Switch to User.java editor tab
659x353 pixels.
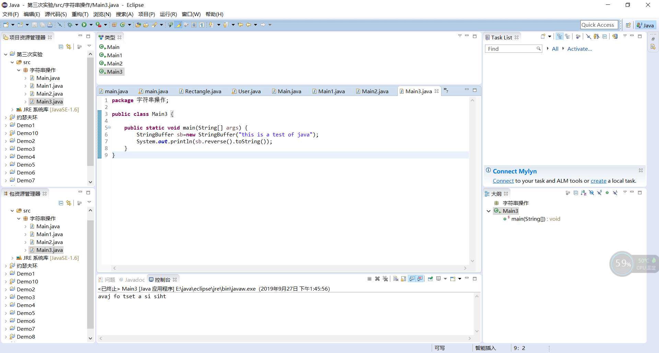pyautogui.click(x=246, y=91)
